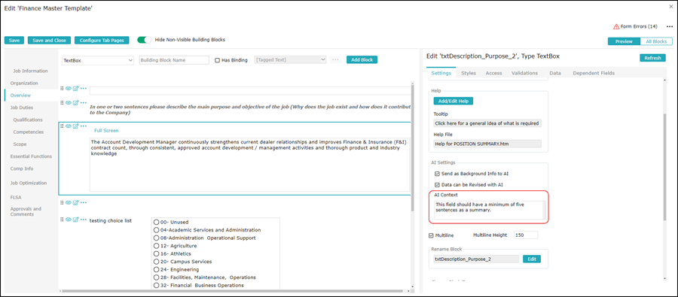The image size is (678, 297).
Task: Click the Refresh button
Action: pos(652,58)
